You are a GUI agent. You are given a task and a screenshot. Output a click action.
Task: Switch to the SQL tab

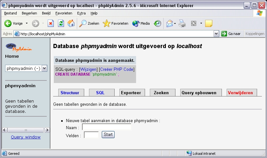click(x=102, y=93)
